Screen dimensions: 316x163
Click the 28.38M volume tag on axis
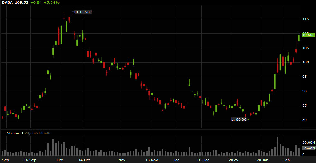pyautogui.click(x=308, y=148)
